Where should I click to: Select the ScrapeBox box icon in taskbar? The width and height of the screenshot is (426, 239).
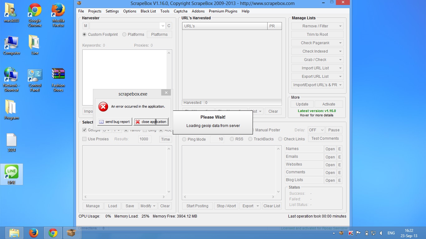pyautogui.click(x=71, y=233)
